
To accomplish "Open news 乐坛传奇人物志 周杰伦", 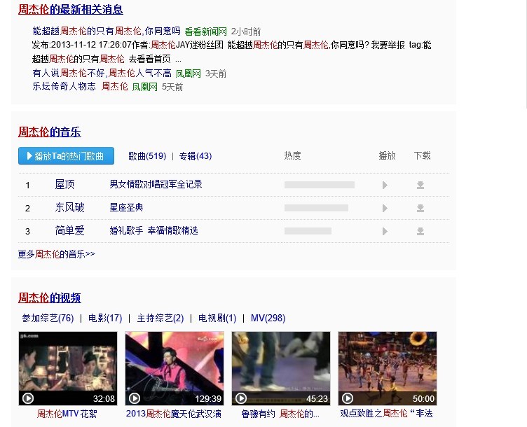I will coord(80,87).
